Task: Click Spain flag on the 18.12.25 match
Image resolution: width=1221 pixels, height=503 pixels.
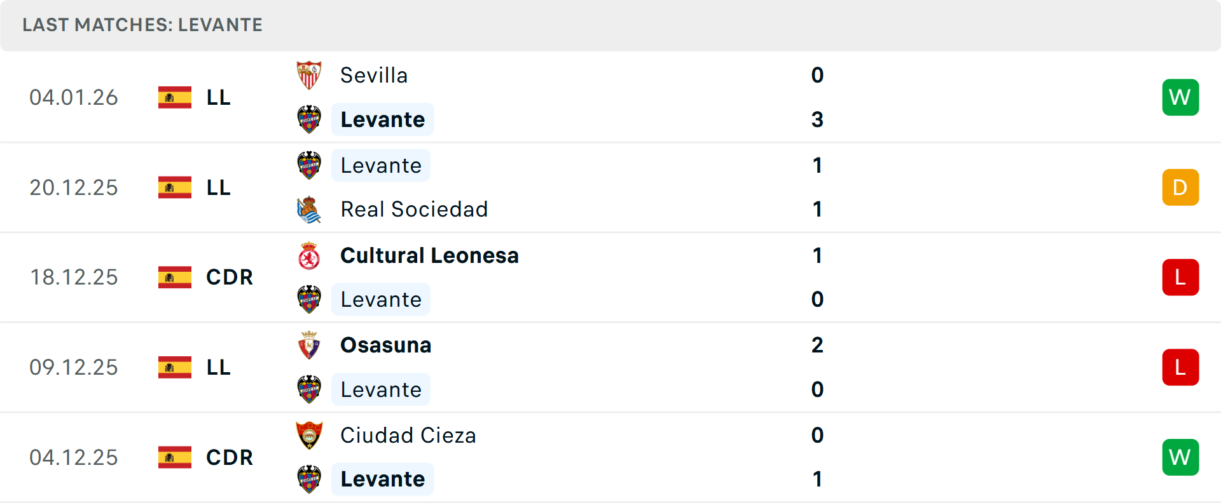Action: pos(175,278)
